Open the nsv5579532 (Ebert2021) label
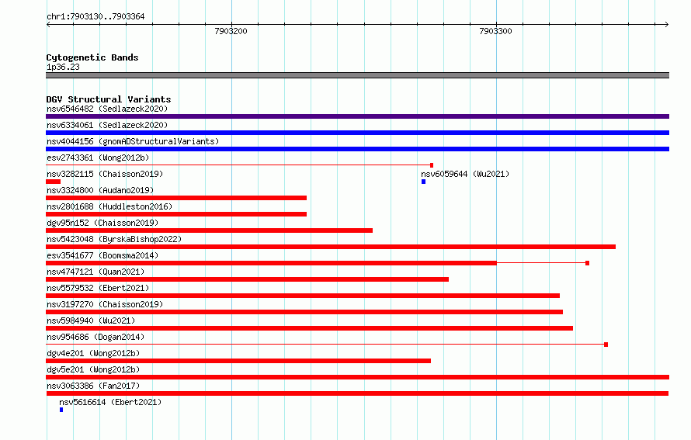The image size is (691, 440). pos(98,288)
